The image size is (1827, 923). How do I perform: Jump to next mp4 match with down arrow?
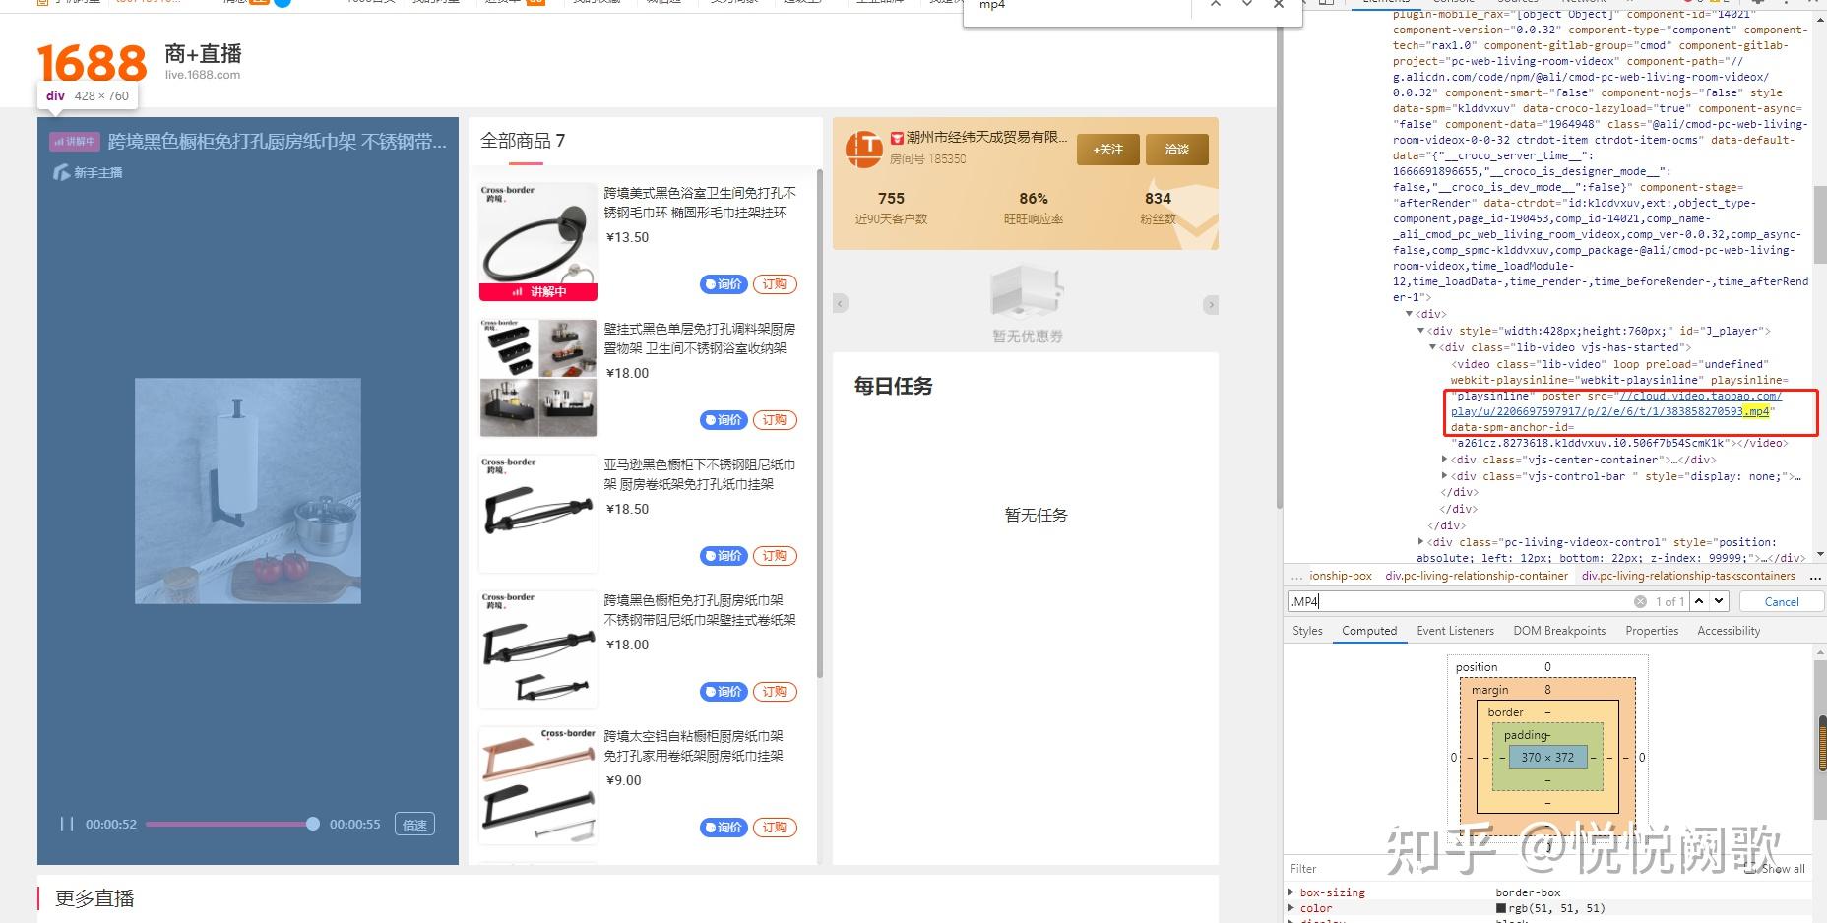click(1247, 6)
